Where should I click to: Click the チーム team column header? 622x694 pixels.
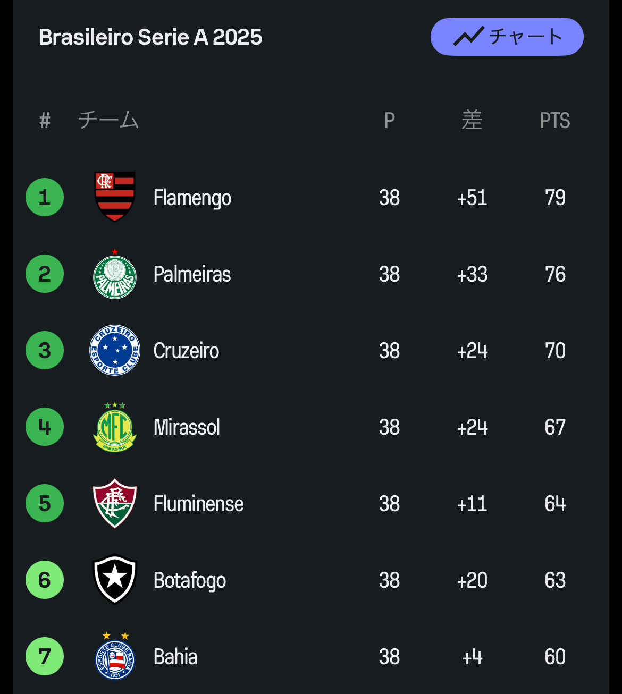[x=108, y=120]
